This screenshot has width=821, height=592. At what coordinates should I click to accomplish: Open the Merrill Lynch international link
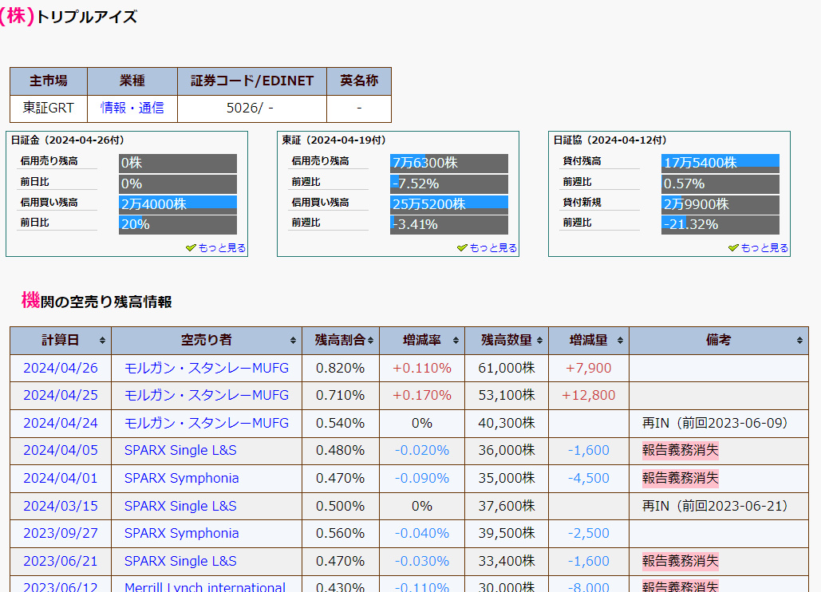click(x=205, y=587)
